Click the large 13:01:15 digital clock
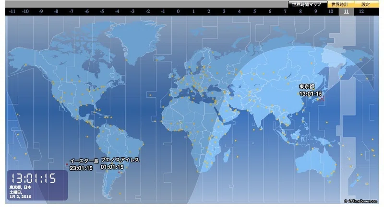384x207 pixels. (x=34, y=178)
